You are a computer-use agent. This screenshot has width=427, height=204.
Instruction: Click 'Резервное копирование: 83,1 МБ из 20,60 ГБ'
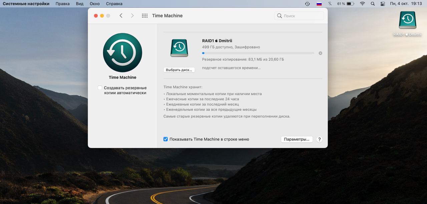[x=243, y=59]
